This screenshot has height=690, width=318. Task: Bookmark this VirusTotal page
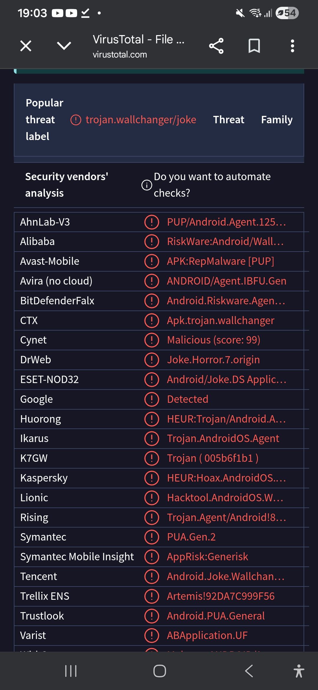point(254,46)
